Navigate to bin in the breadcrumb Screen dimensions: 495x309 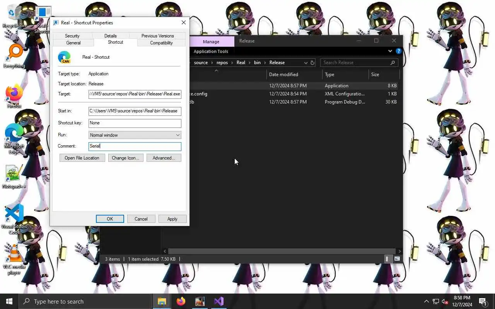coord(257,63)
